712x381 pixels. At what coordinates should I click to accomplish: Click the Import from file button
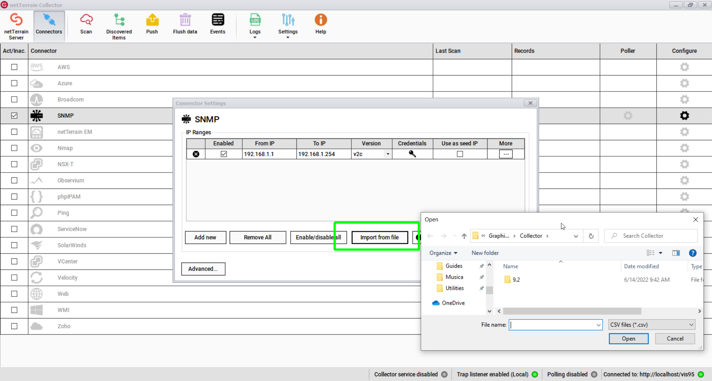point(379,237)
